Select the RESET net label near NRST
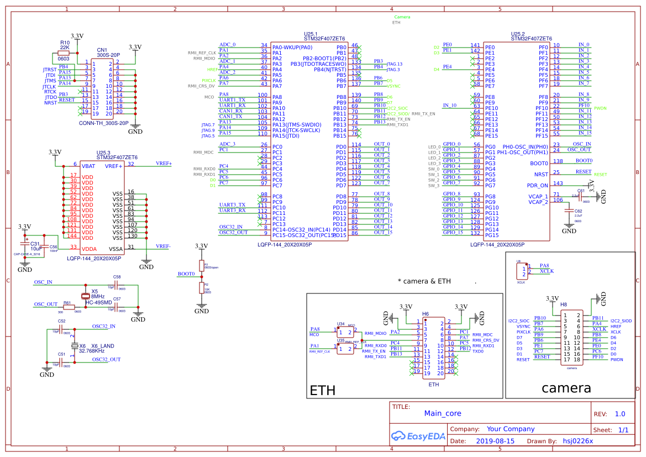 (601, 174)
